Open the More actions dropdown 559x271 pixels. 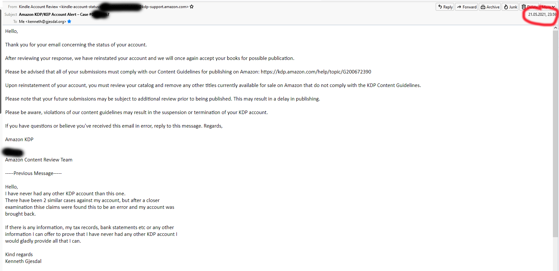548,7
